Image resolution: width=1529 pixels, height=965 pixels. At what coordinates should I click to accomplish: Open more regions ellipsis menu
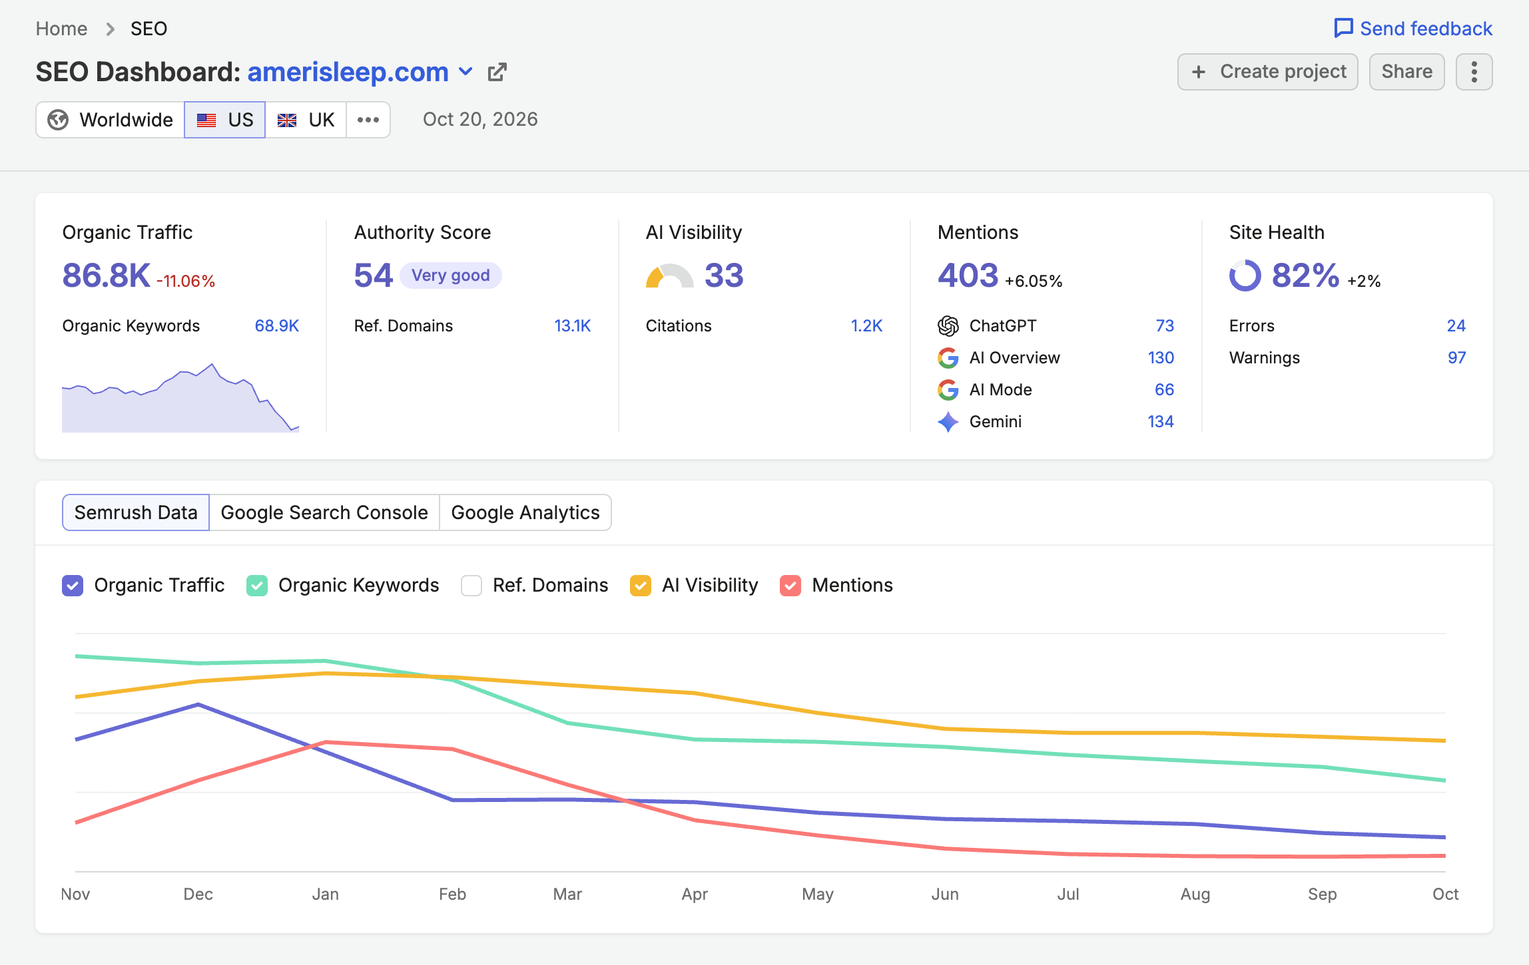(368, 120)
